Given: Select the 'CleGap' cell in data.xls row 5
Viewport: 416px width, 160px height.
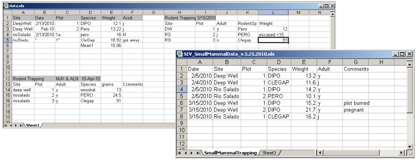Looking at the screenshot, I should [90, 40].
